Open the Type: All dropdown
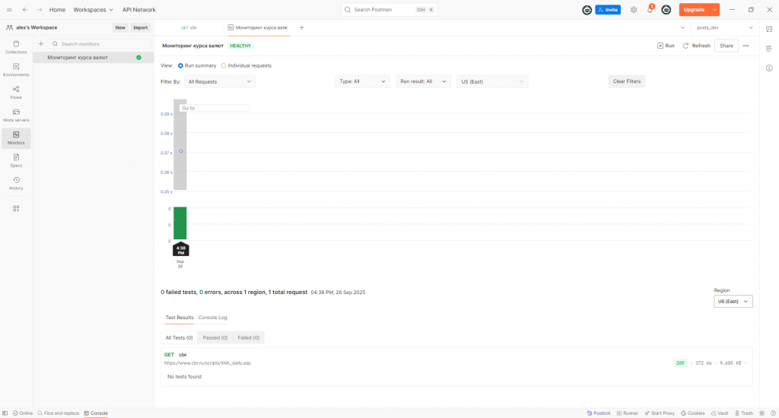779x418 pixels. [x=362, y=81]
